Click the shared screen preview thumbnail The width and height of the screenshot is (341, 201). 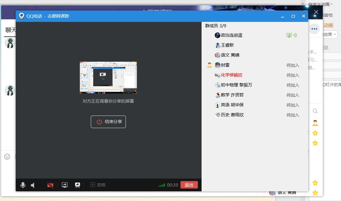[x=108, y=78]
